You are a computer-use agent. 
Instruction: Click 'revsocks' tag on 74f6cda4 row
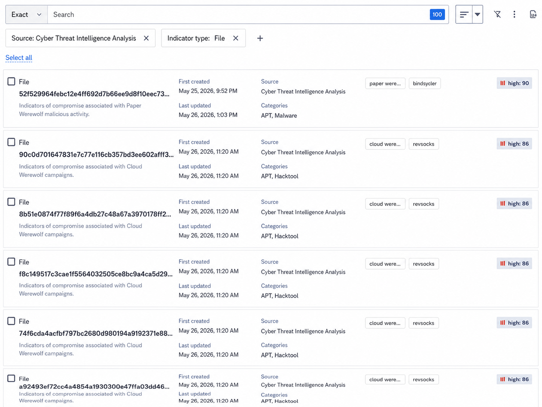point(424,323)
